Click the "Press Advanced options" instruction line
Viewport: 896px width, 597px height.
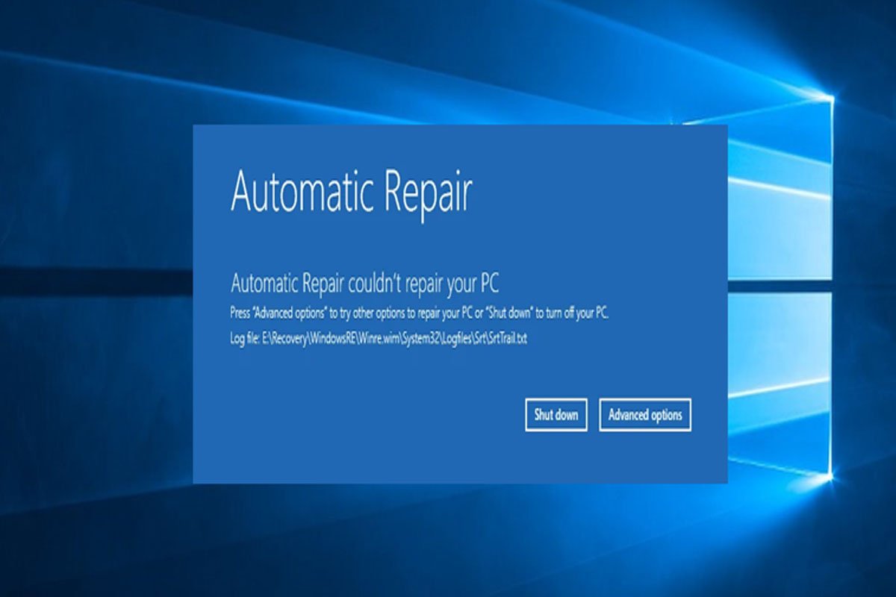pos(420,313)
